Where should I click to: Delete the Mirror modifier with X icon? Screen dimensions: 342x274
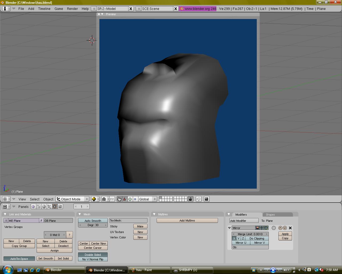click(290, 228)
